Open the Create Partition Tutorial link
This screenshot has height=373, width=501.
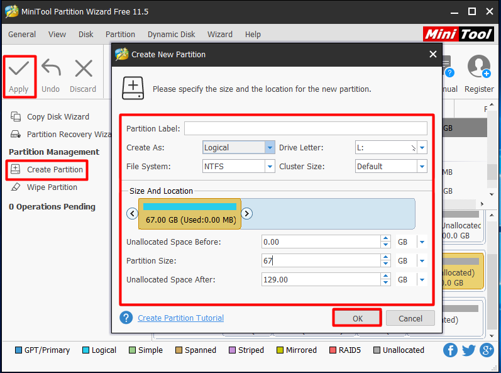(180, 318)
